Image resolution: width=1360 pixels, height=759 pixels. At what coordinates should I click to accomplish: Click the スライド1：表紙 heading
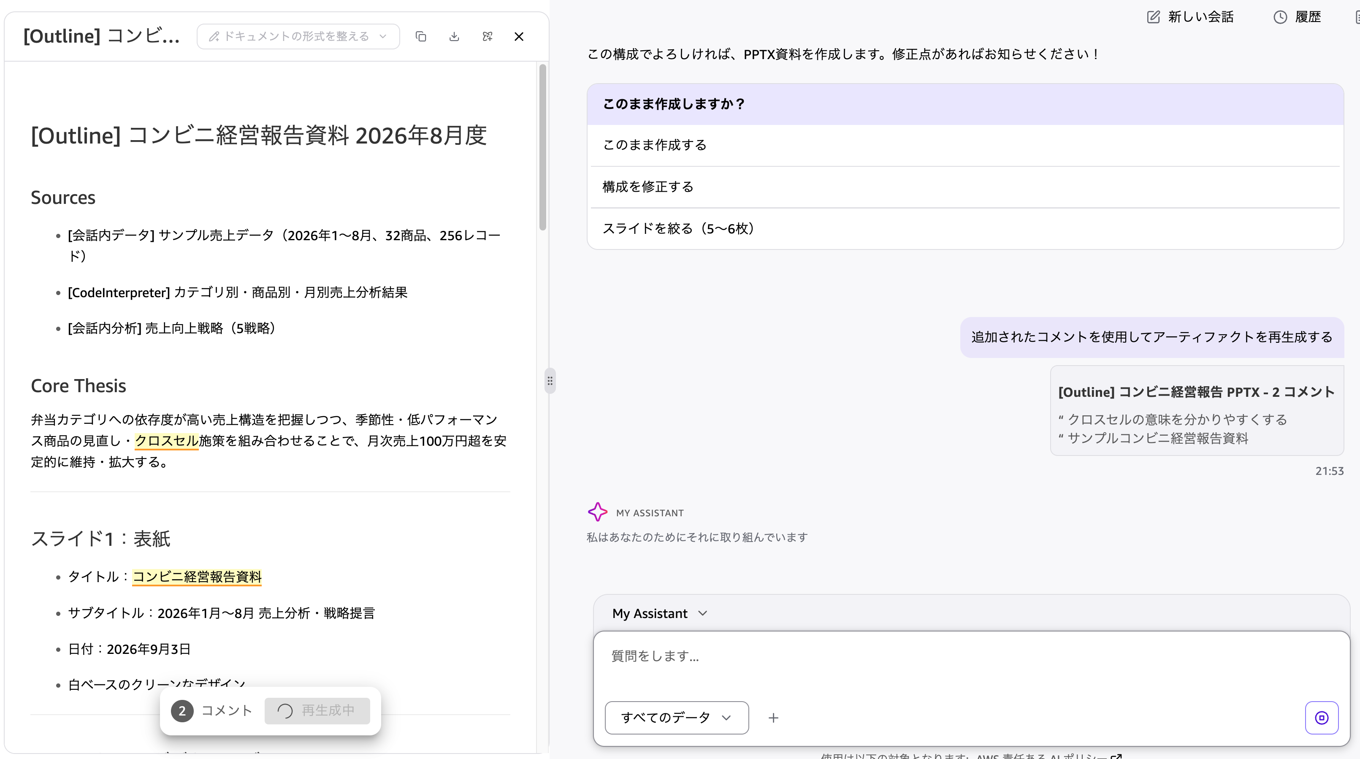point(100,539)
